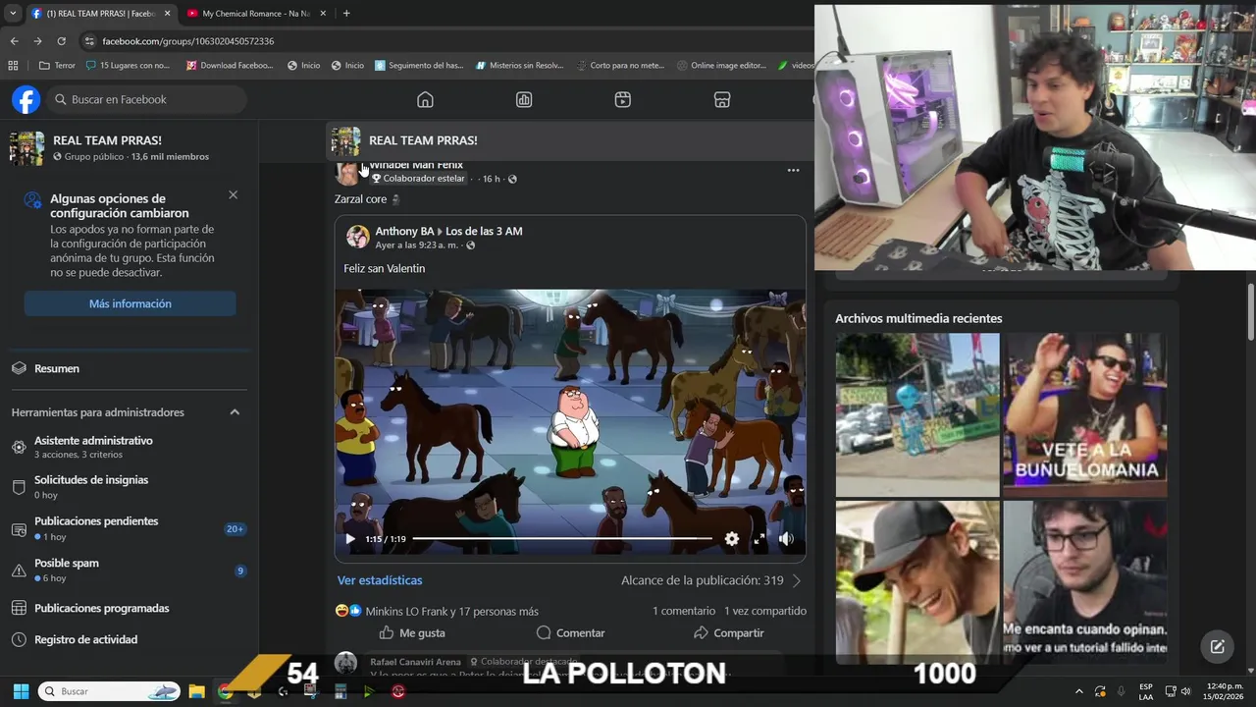The height and width of the screenshot is (707, 1256).
Task: Open the VETE A LA BUÑUELOMANIA thumbnail
Action: [1084, 414]
